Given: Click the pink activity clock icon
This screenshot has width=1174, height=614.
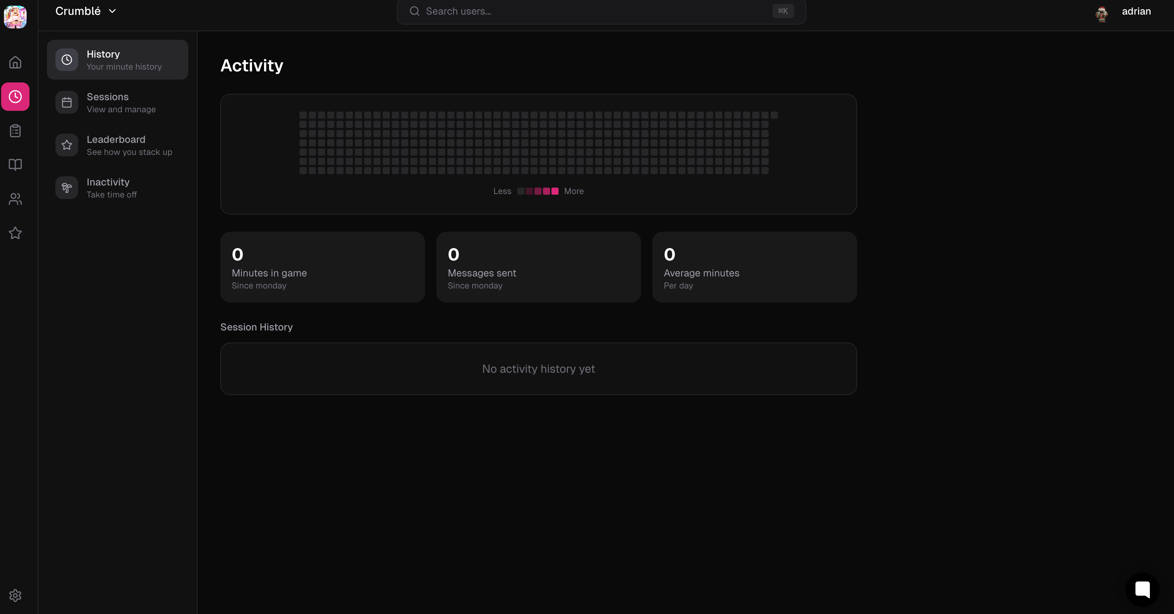Looking at the screenshot, I should point(15,97).
